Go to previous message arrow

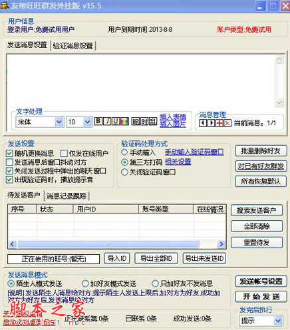[x=203, y=122]
